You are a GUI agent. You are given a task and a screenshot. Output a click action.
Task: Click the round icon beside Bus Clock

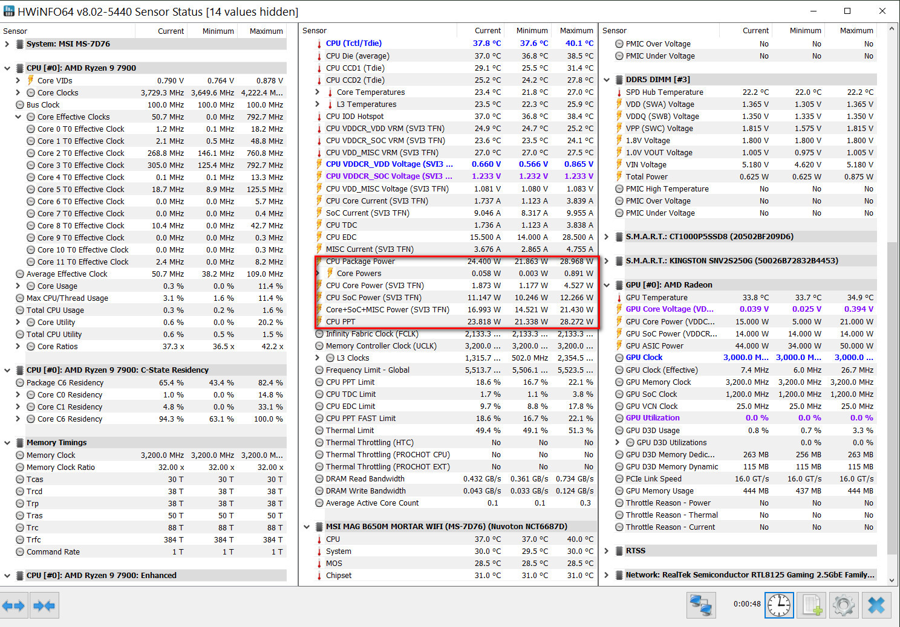[20, 105]
